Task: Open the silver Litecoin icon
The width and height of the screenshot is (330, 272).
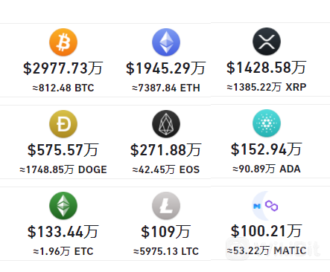Action: 166,206
